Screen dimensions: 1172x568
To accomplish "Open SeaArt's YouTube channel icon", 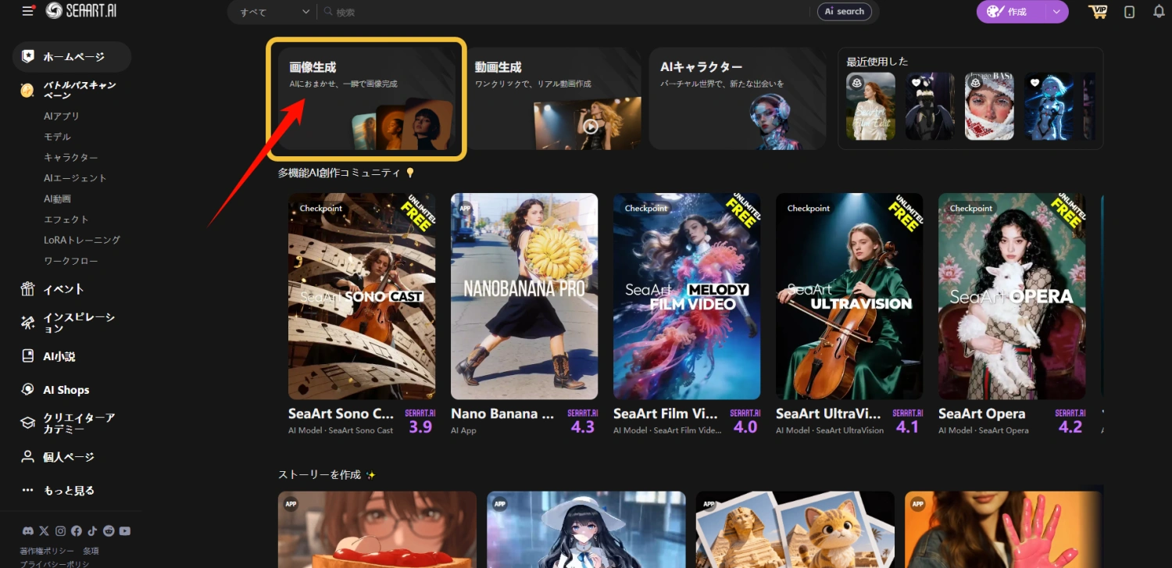I will [124, 530].
